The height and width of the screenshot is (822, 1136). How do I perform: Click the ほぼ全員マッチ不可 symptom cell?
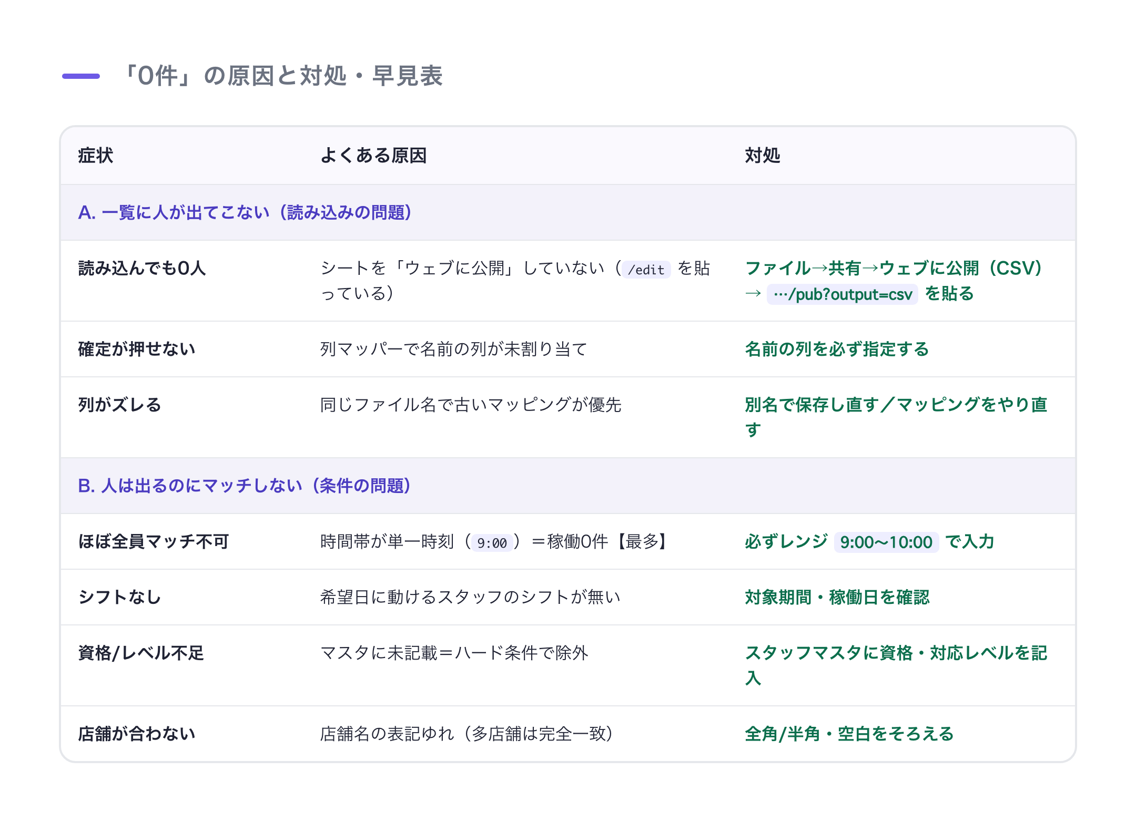154,541
